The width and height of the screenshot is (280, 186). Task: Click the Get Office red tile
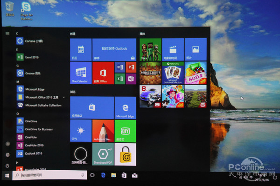103,73
